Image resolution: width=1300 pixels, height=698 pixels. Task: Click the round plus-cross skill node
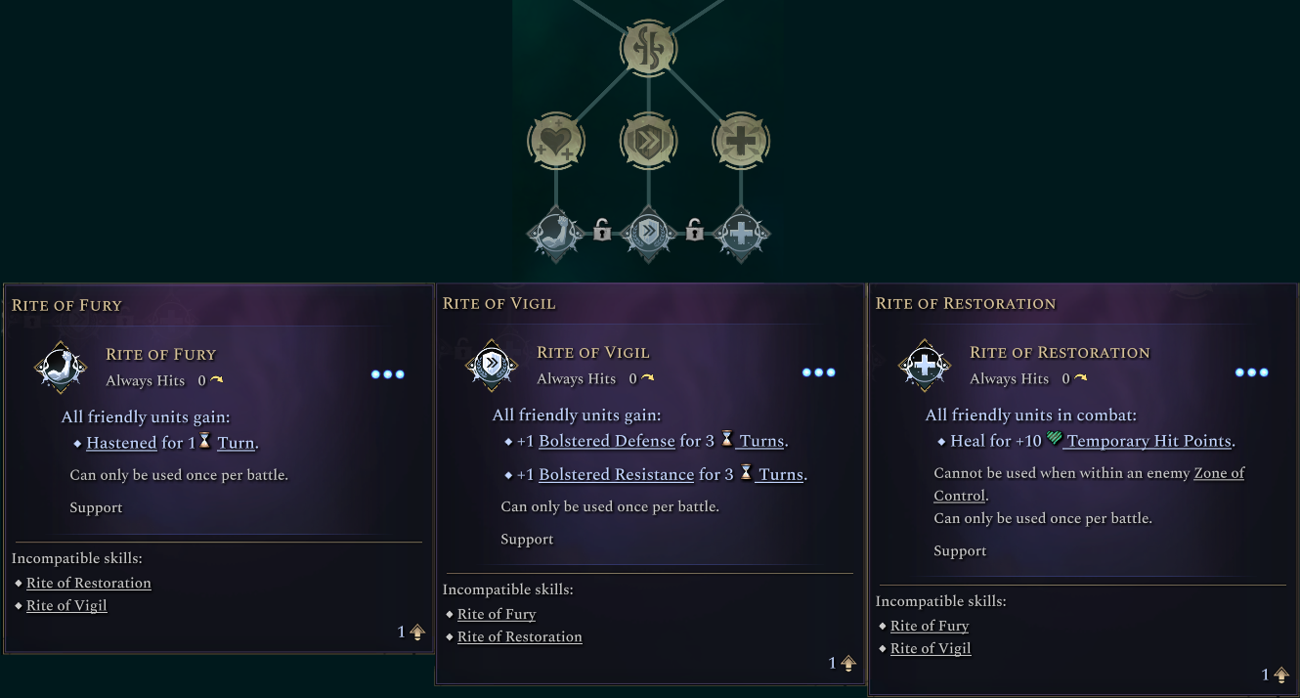(x=742, y=143)
